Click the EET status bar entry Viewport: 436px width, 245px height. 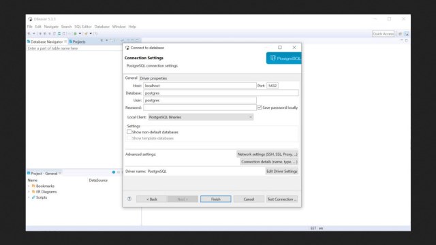pos(313,228)
